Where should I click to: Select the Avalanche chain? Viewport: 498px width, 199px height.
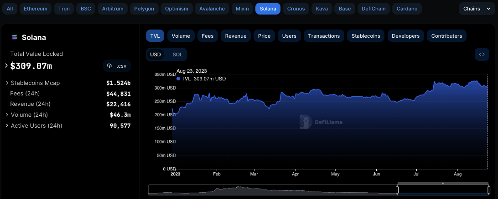(212, 9)
